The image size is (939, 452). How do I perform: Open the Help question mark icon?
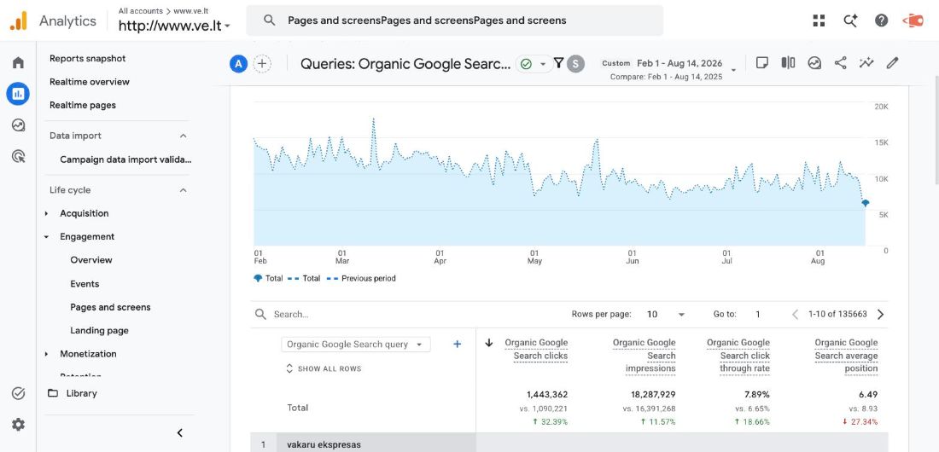(x=881, y=20)
